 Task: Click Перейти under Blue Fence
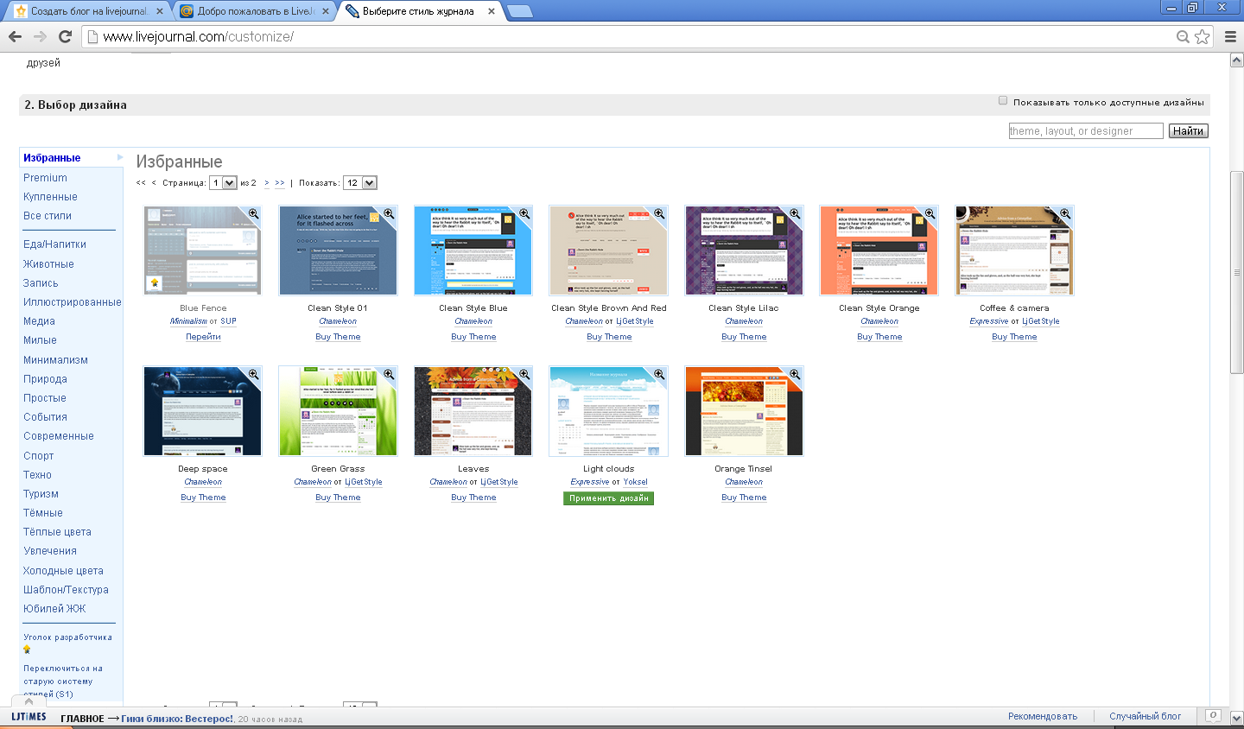(203, 337)
